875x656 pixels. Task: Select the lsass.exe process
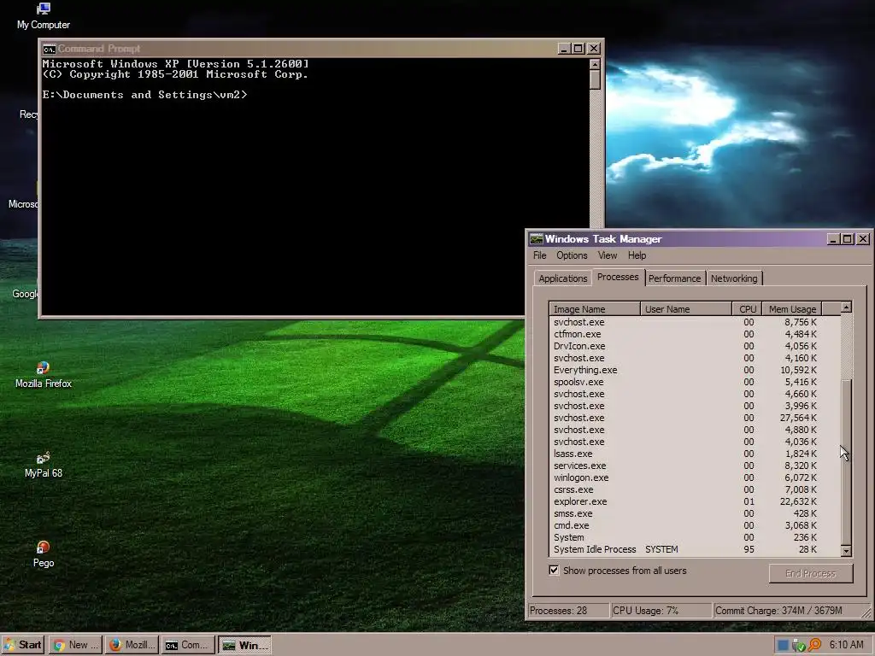click(694, 454)
